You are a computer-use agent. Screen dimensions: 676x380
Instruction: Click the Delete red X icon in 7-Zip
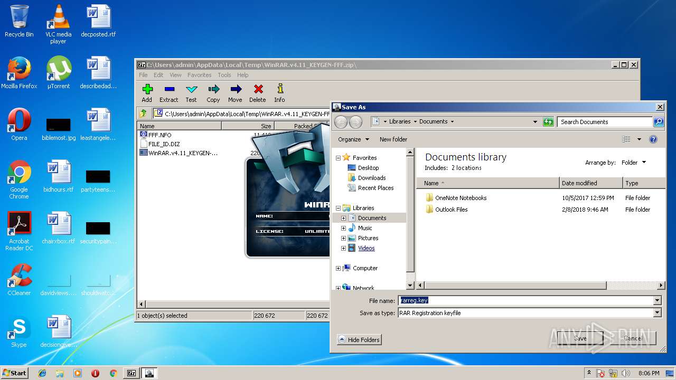coord(258,93)
